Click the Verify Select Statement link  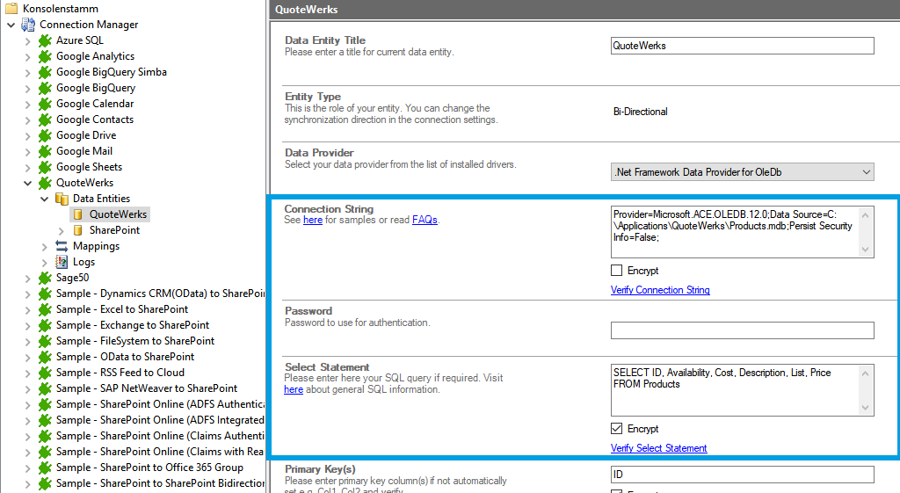[x=658, y=448]
